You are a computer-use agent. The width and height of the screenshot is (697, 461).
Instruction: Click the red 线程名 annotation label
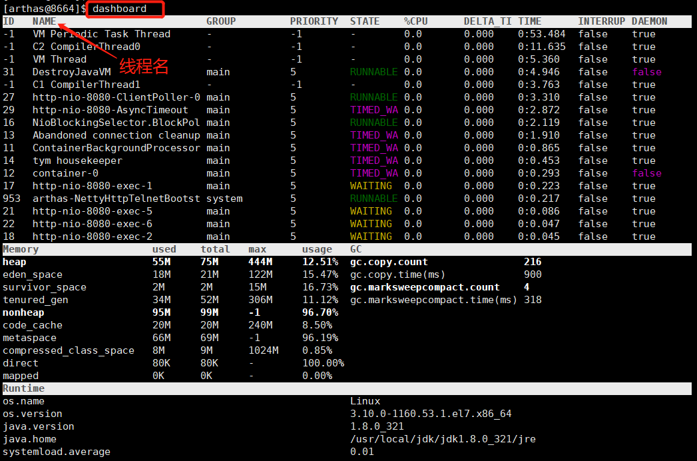point(144,67)
